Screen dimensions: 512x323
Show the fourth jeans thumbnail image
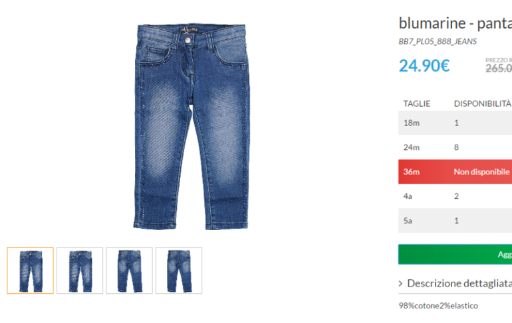click(179, 271)
